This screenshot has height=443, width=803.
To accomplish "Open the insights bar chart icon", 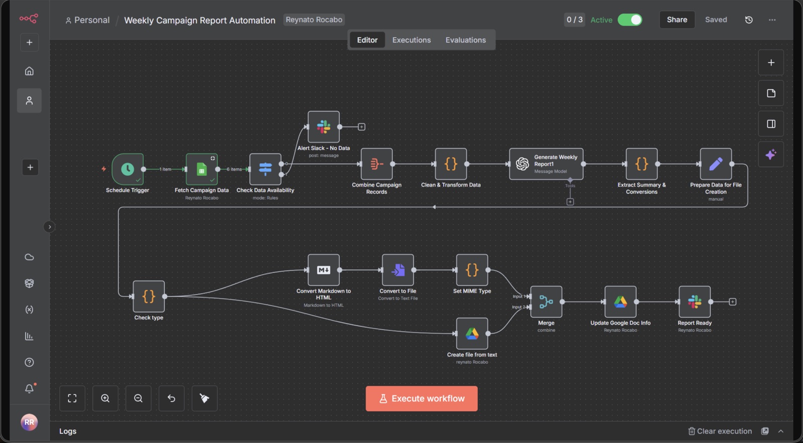I will point(29,336).
